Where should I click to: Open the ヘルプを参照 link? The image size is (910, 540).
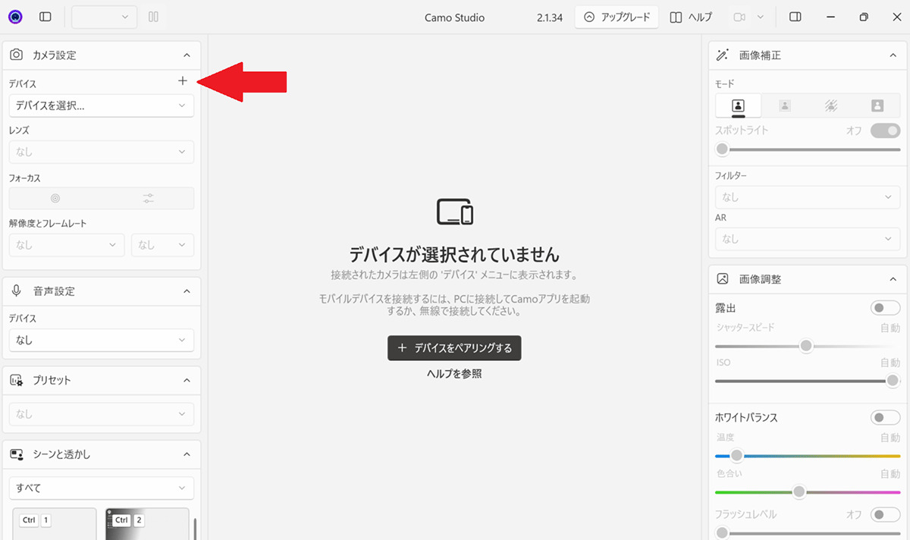pyautogui.click(x=454, y=374)
